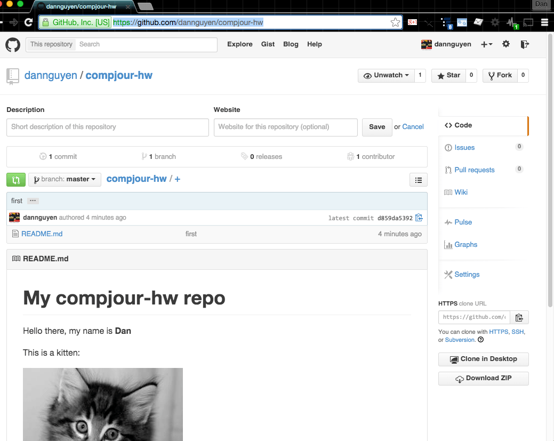Save the repository description
This screenshot has height=441, width=554.
[x=377, y=127]
